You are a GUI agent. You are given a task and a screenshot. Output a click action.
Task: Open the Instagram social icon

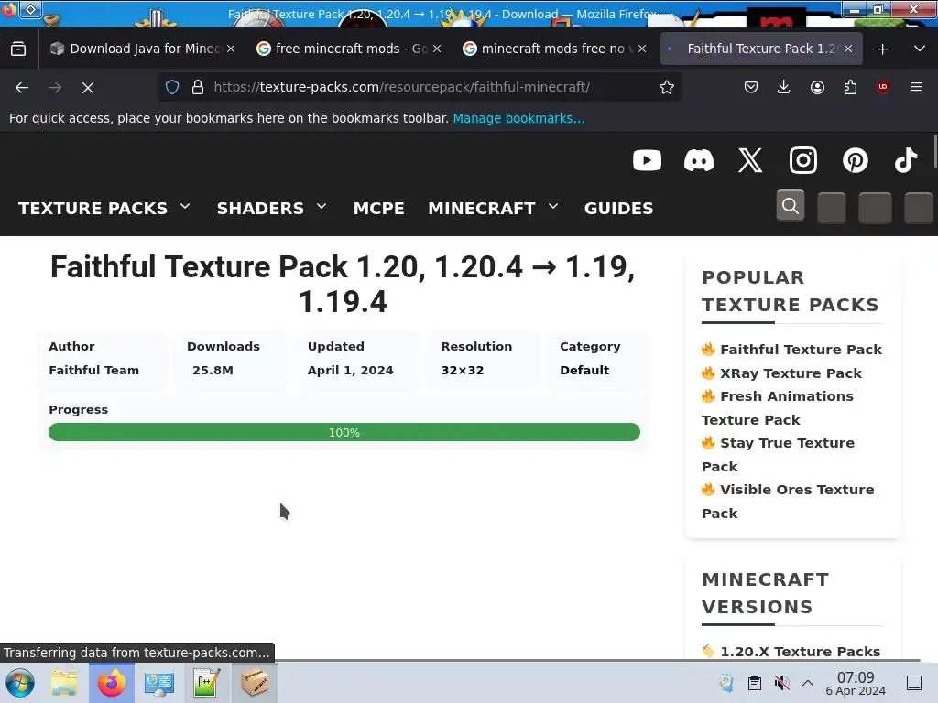click(802, 160)
